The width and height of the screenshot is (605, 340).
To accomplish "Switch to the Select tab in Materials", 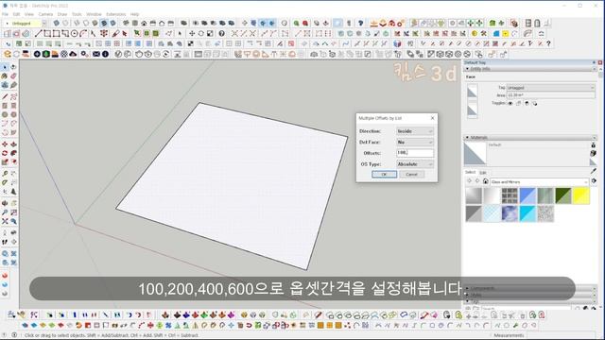I will coord(470,172).
